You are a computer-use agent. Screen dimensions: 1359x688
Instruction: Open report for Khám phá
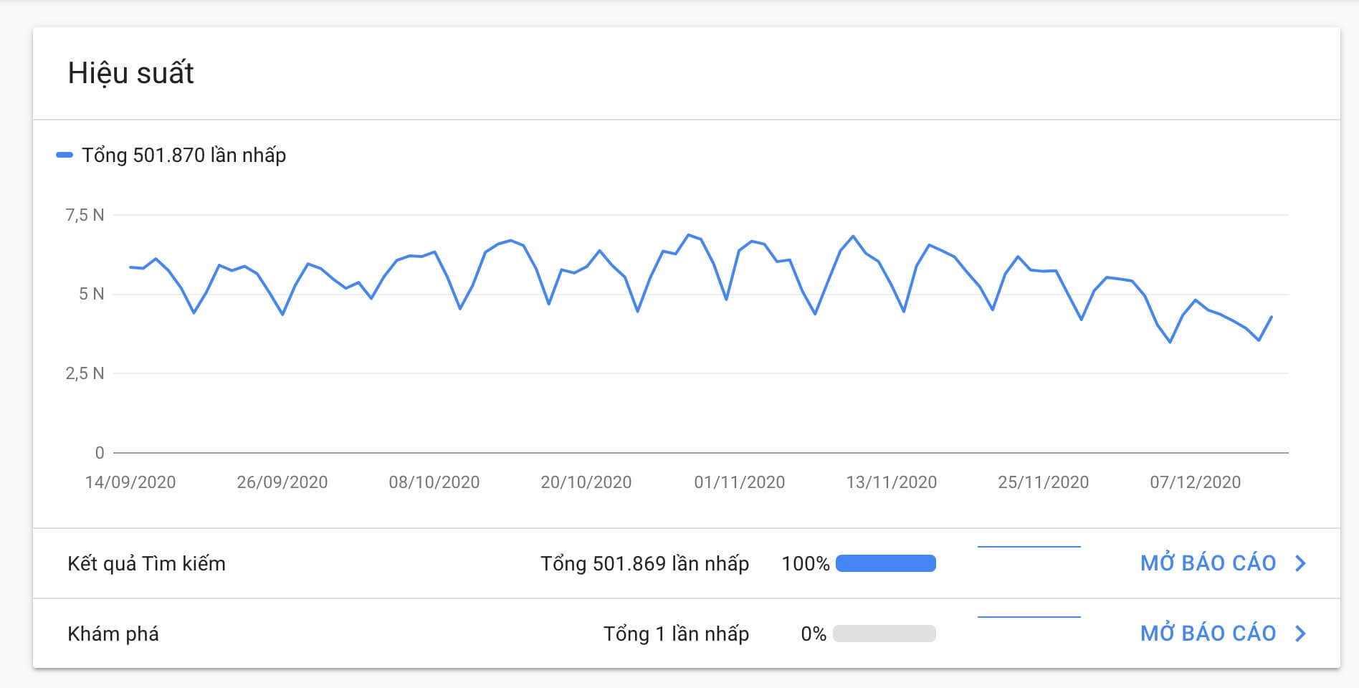click(1208, 634)
